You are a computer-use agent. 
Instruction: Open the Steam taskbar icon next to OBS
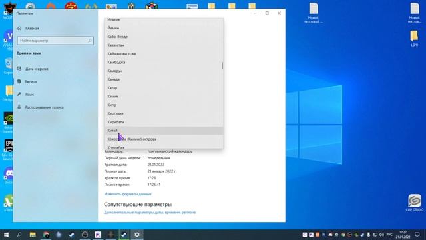pos(71,235)
